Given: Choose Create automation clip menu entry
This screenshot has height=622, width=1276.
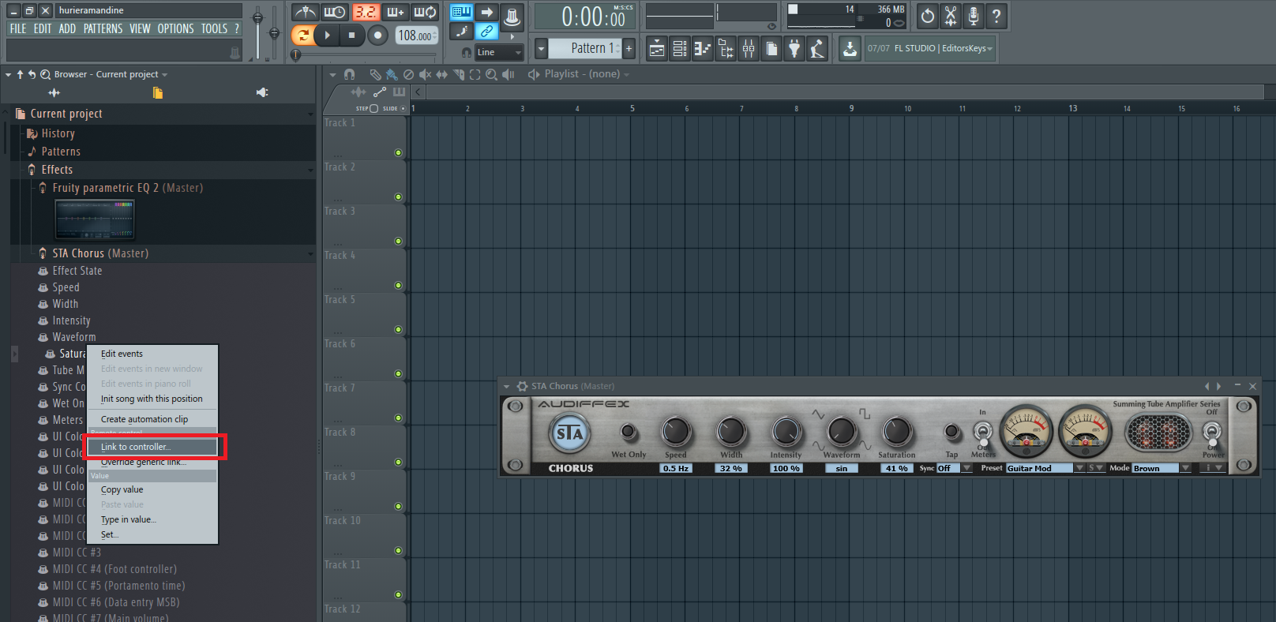Looking at the screenshot, I should [144, 419].
